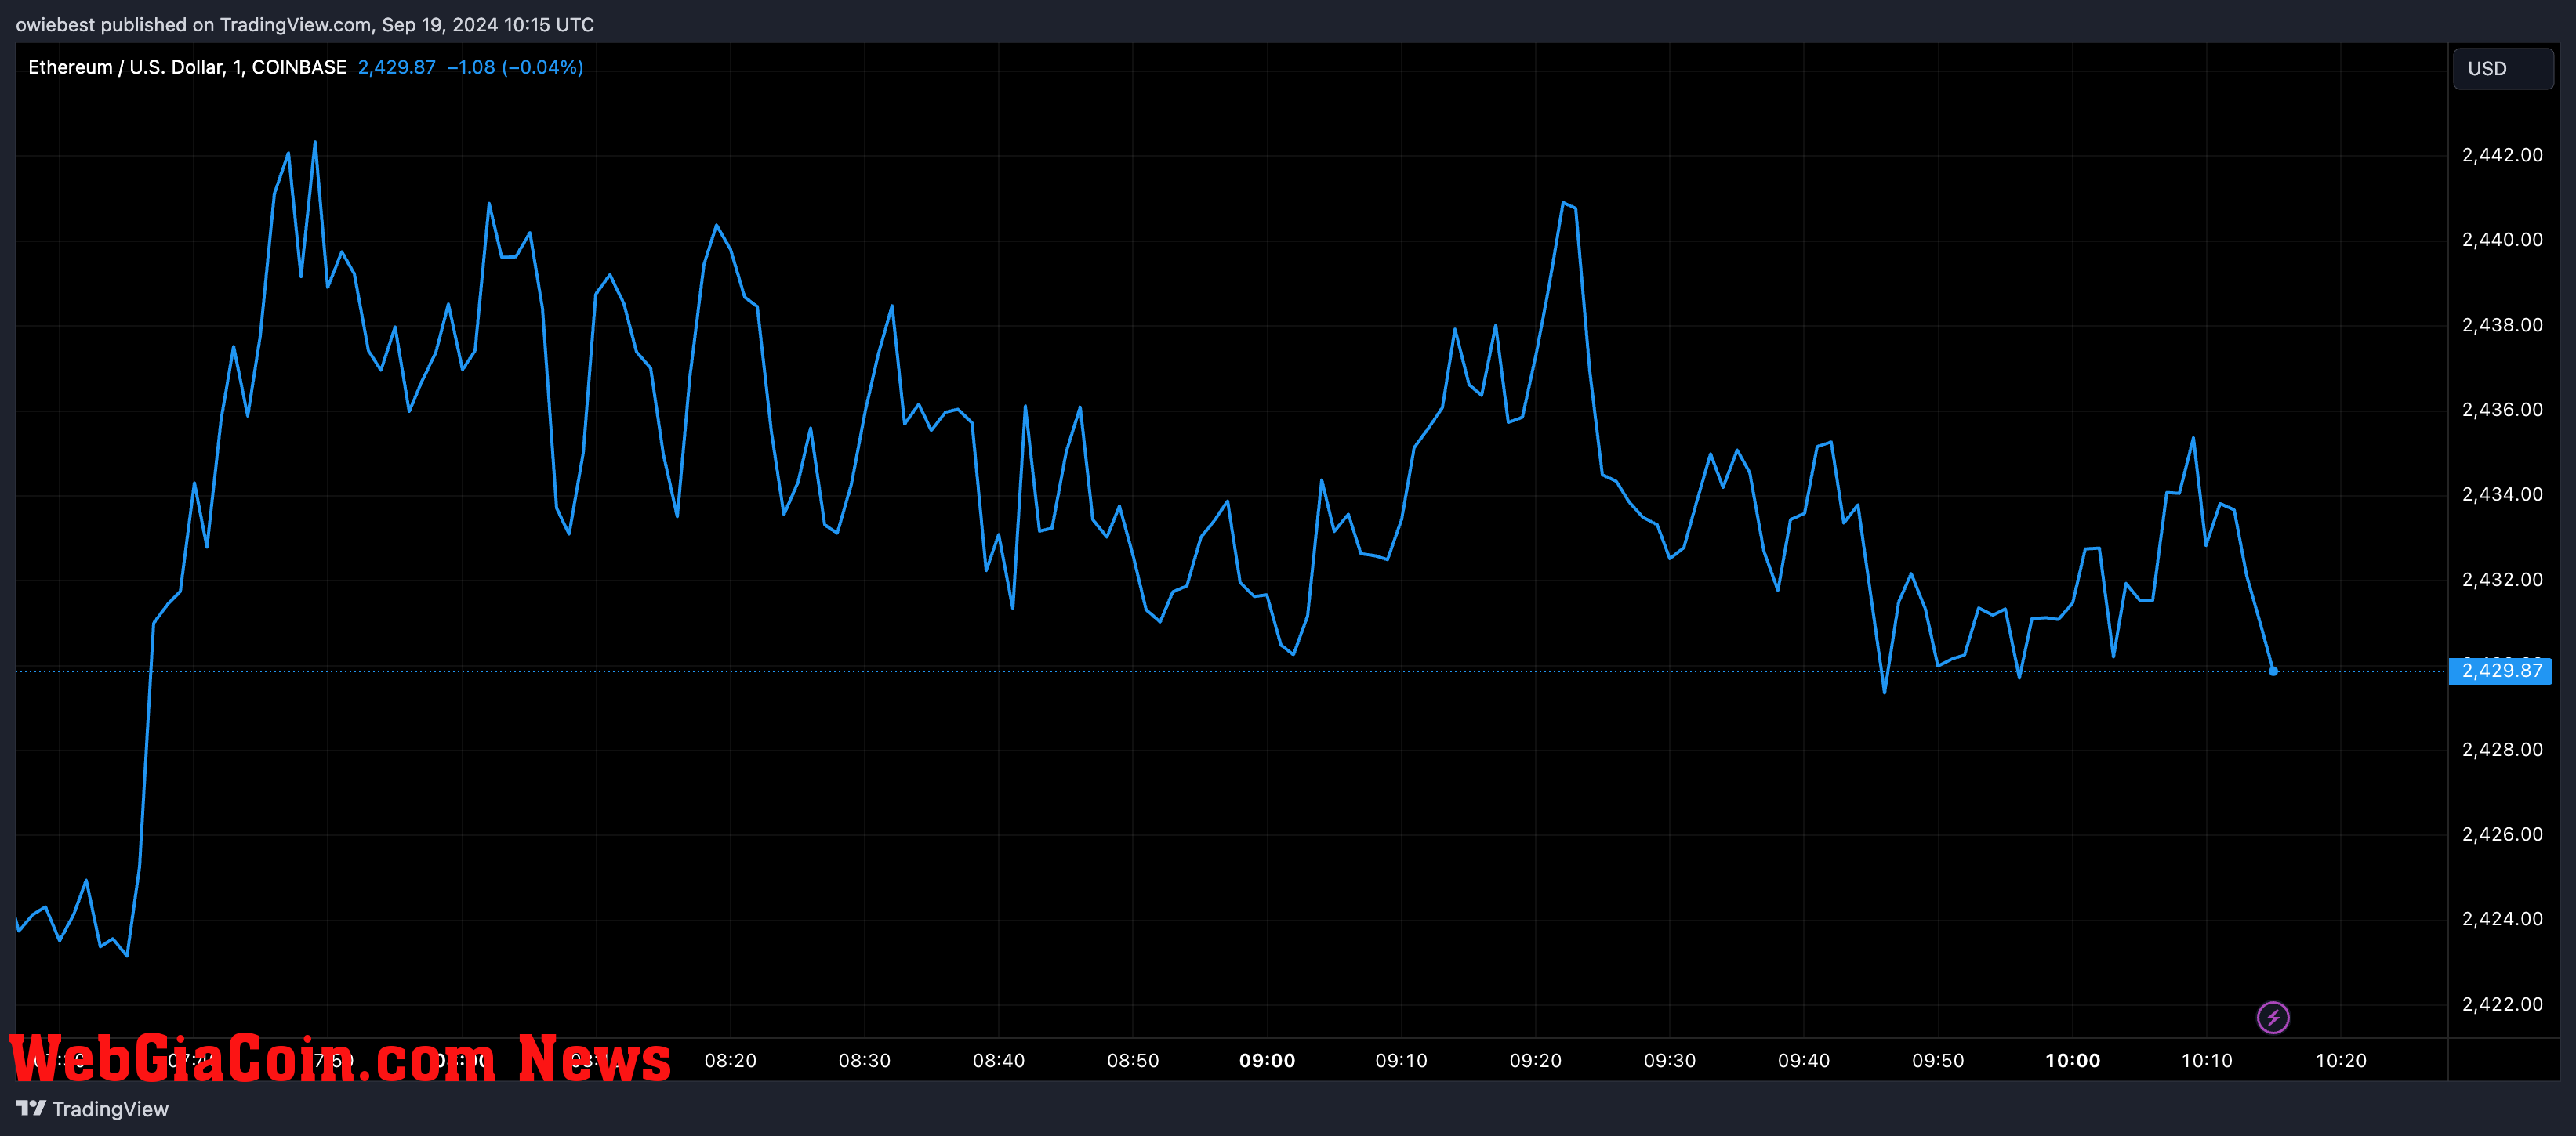Click the 08:20 time axis label
Image resolution: width=2576 pixels, height=1136 pixels.
coord(730,1061)
